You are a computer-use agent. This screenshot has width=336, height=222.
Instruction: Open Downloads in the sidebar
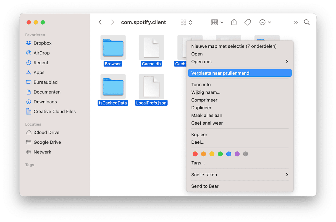click(x=45, y=102)
